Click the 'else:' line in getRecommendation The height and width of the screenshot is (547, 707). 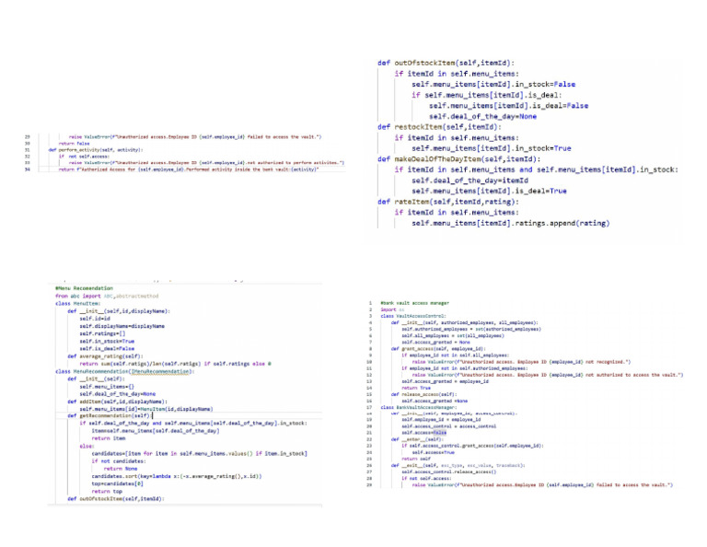pyautogui.click(x=87, y=446)
